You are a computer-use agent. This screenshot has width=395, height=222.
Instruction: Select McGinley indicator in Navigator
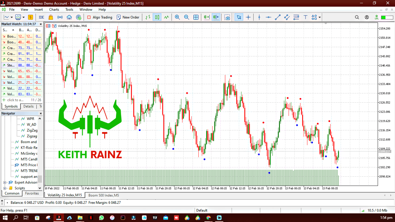tap(29, 153)
